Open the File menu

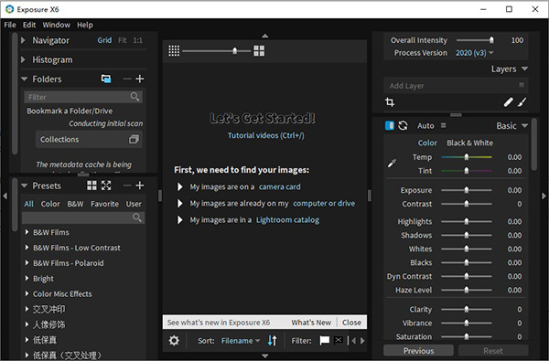coord(10,25)
